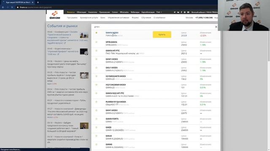Image resolution: width=270 pixels, height=151 pixels.
Task: Toggle favorite star for SPFB.GMKN row
Action: tap(97, 42)
